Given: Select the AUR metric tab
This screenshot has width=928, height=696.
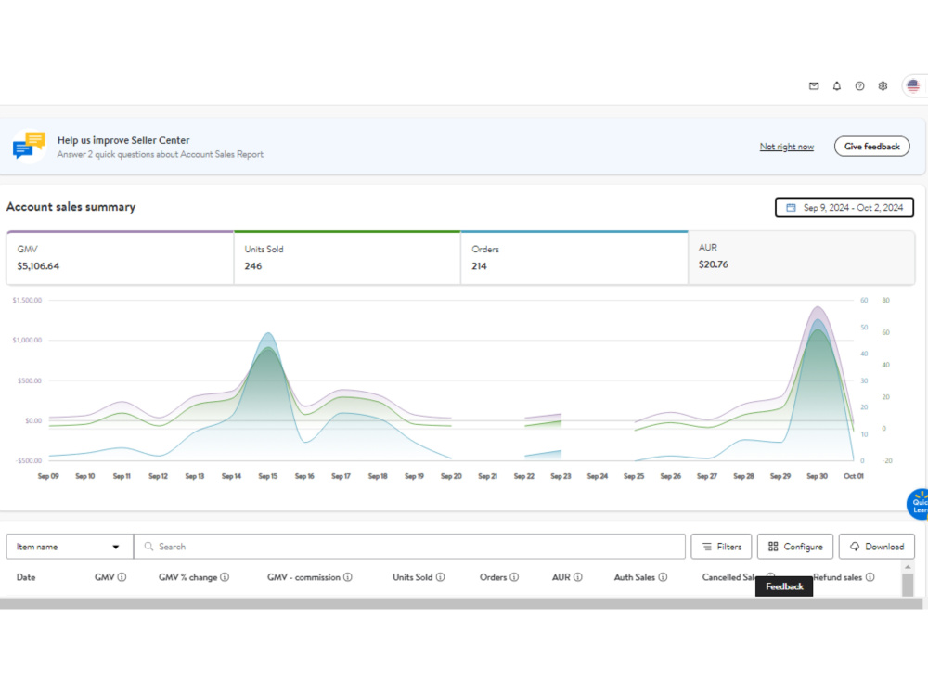Looking at the screenshot, I should (802, 258).
